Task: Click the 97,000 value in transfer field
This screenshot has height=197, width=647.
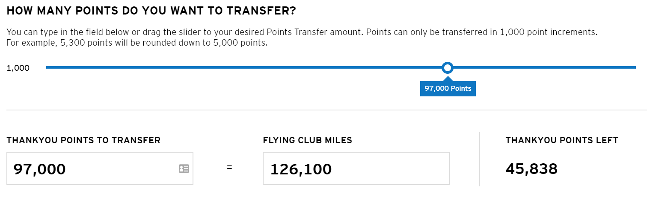Action: [x=39, y=169]
